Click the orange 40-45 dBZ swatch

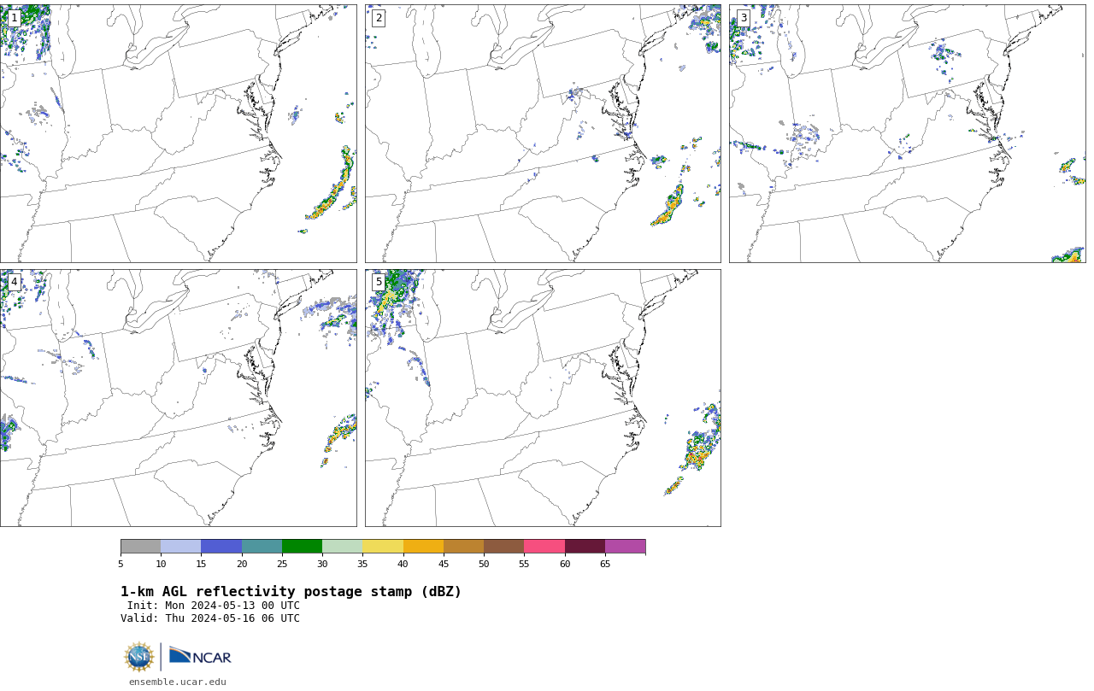423,547
